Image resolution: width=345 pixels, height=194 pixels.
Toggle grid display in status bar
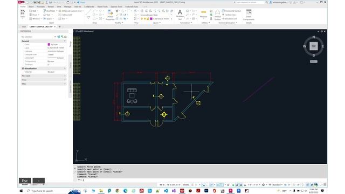192,185
